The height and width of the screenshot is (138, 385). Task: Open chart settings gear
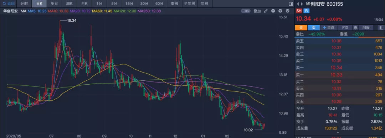tap(288, 11)
